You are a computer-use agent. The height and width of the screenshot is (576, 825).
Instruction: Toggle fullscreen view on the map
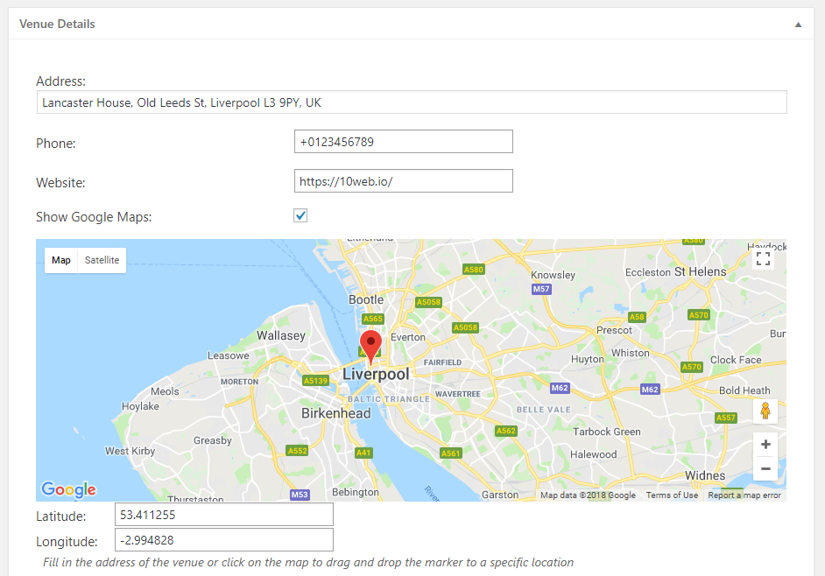click(x=763, y=258)
